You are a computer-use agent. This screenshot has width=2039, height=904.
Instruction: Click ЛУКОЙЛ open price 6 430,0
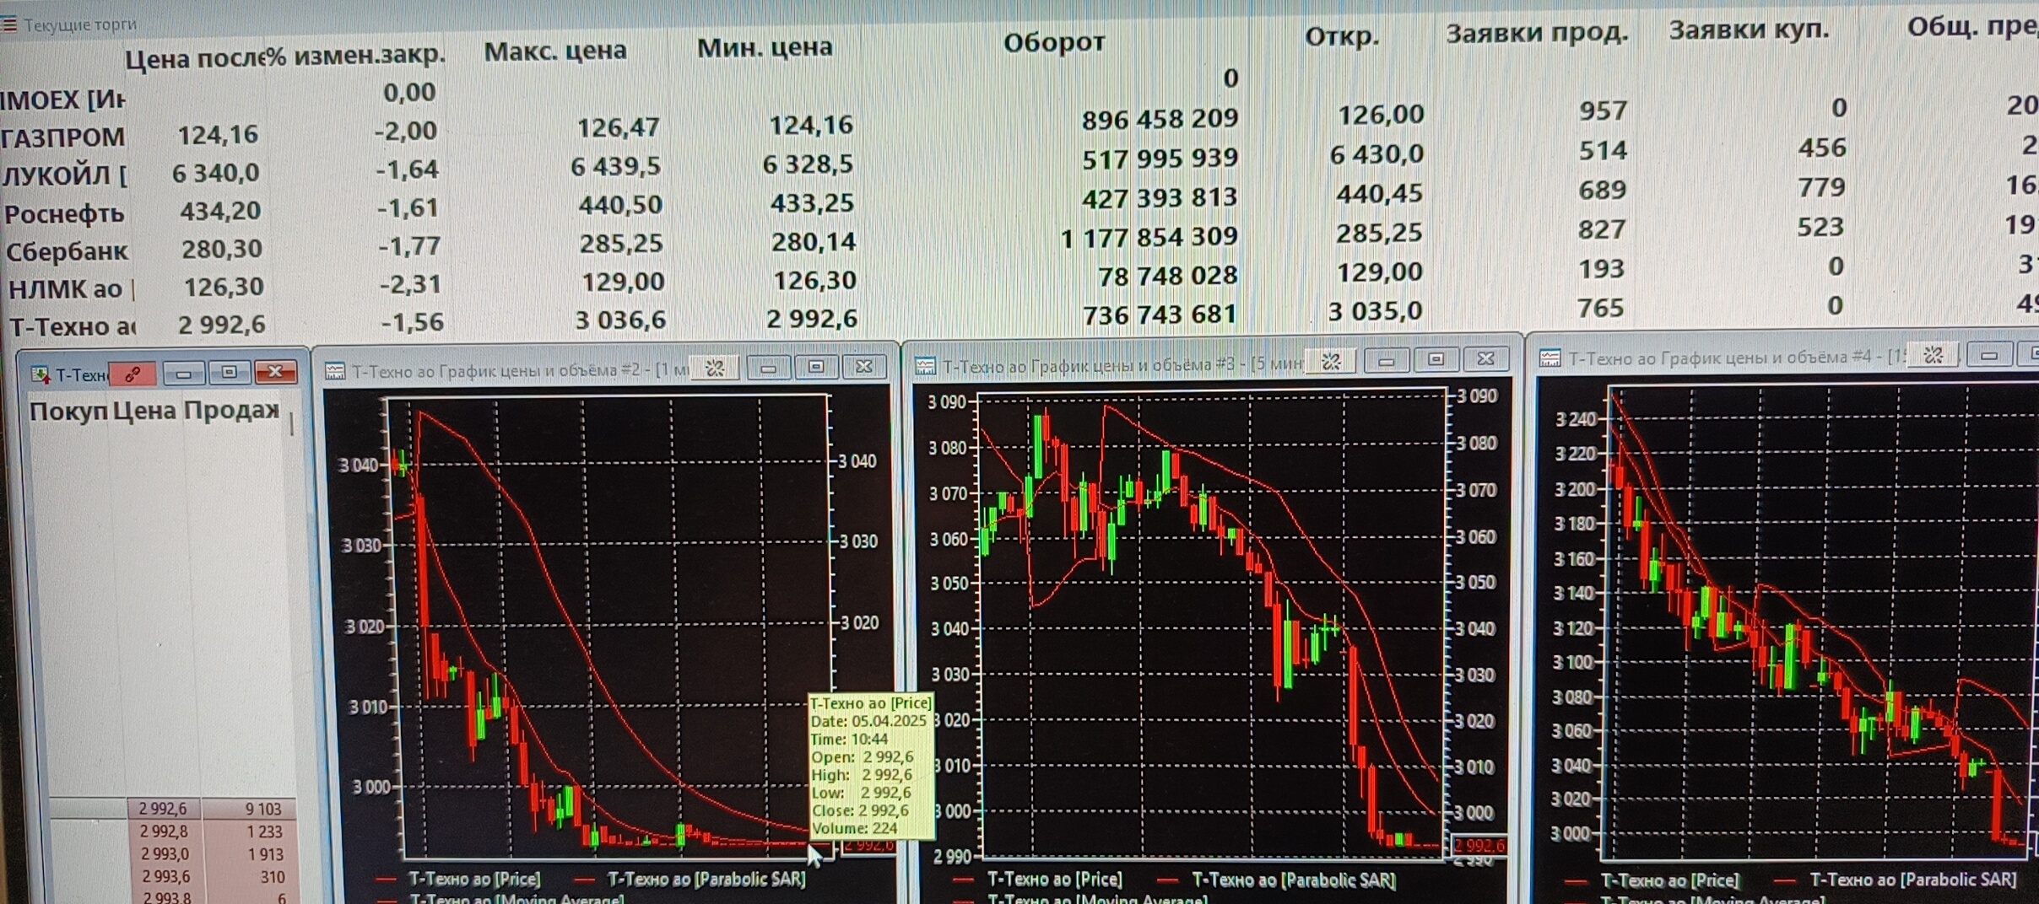pyautogui.click(x=1377, y=154)
